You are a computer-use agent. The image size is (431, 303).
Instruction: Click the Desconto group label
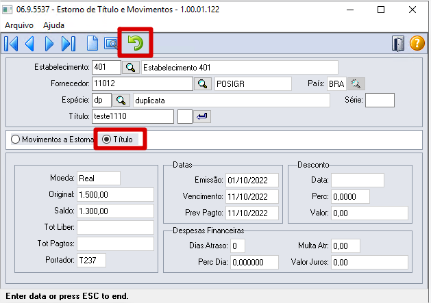coord(313,165)
